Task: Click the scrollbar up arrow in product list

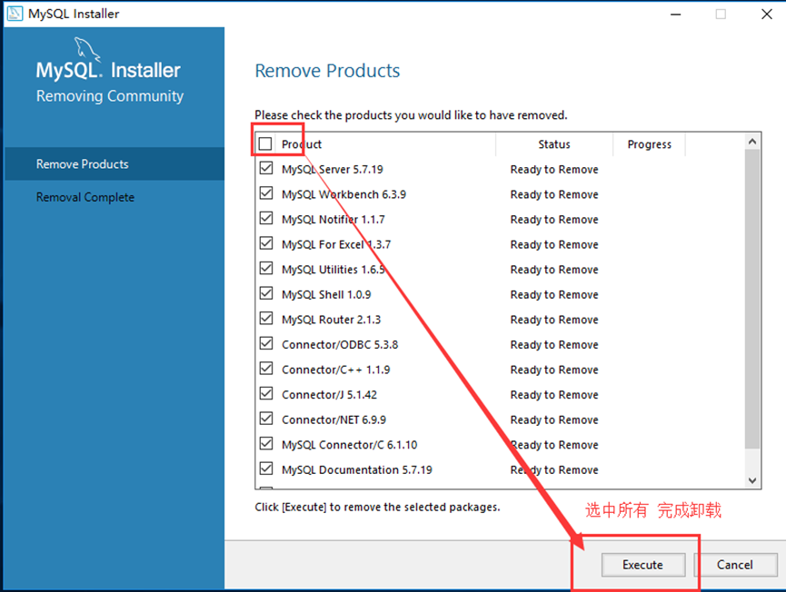Action: coord(752,142)
